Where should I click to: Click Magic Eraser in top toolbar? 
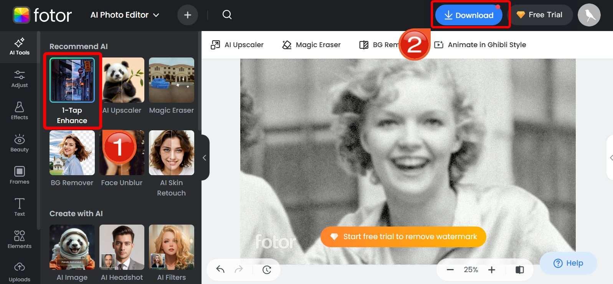[x=311, y=45]
